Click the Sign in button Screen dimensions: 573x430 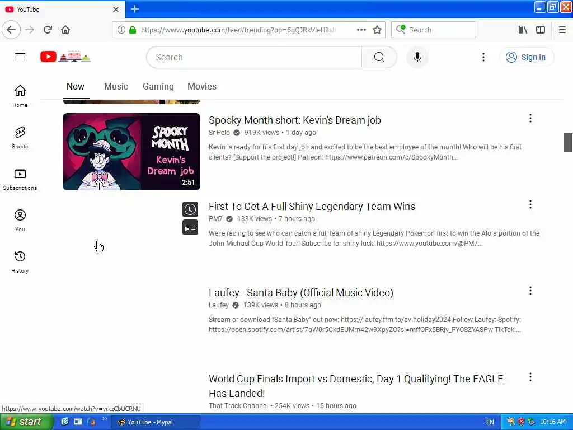(526, 57)
